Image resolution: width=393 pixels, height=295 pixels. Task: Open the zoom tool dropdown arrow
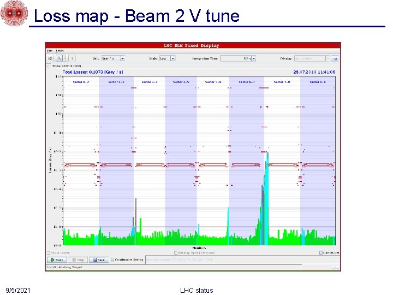(x=64, y=58)
